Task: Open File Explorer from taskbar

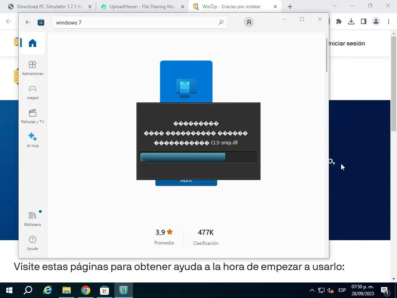Action: click(66, 290)
